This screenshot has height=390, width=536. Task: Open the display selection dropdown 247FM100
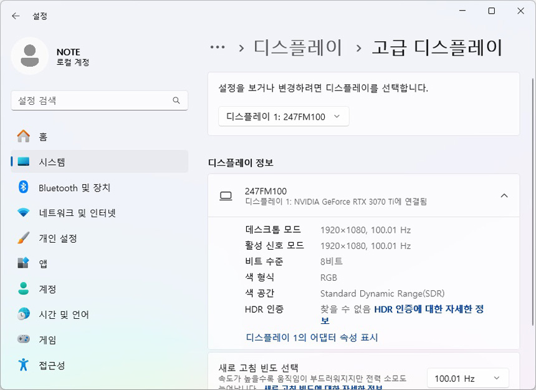[x=284, y=117]
